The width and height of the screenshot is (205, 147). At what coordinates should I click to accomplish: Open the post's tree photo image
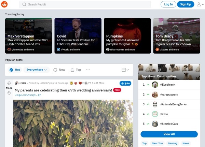pos(73,123)
